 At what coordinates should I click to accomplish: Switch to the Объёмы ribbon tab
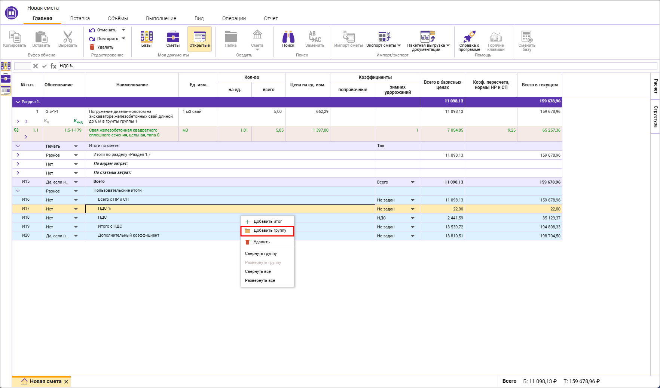[x=117, y=18]
